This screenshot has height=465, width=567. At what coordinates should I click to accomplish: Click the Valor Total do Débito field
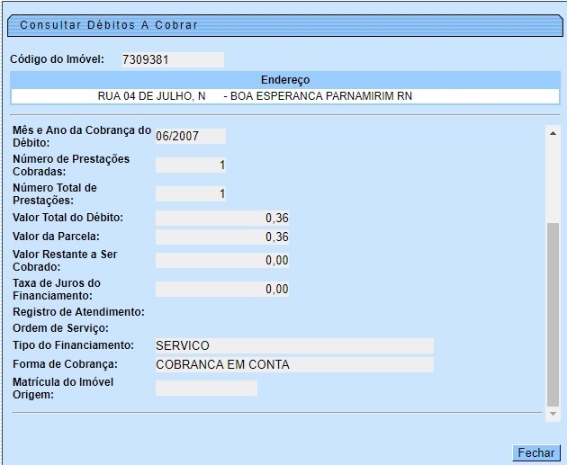(x=222, y=218)
